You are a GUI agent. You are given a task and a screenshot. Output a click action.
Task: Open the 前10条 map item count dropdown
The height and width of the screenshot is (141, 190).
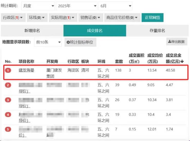pos(48,42)
